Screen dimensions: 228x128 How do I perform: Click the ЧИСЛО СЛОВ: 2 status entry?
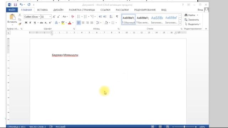pos(37,127)
